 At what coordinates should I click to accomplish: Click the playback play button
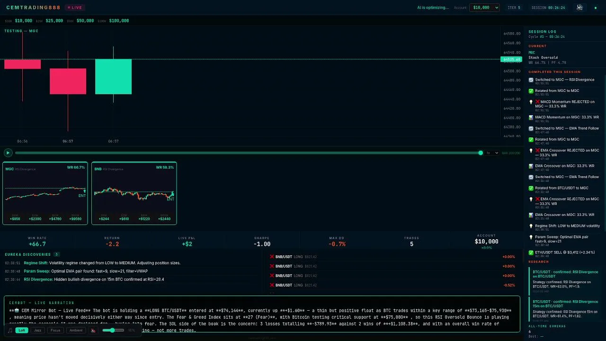pyautogui.click(x=8, y=153)
